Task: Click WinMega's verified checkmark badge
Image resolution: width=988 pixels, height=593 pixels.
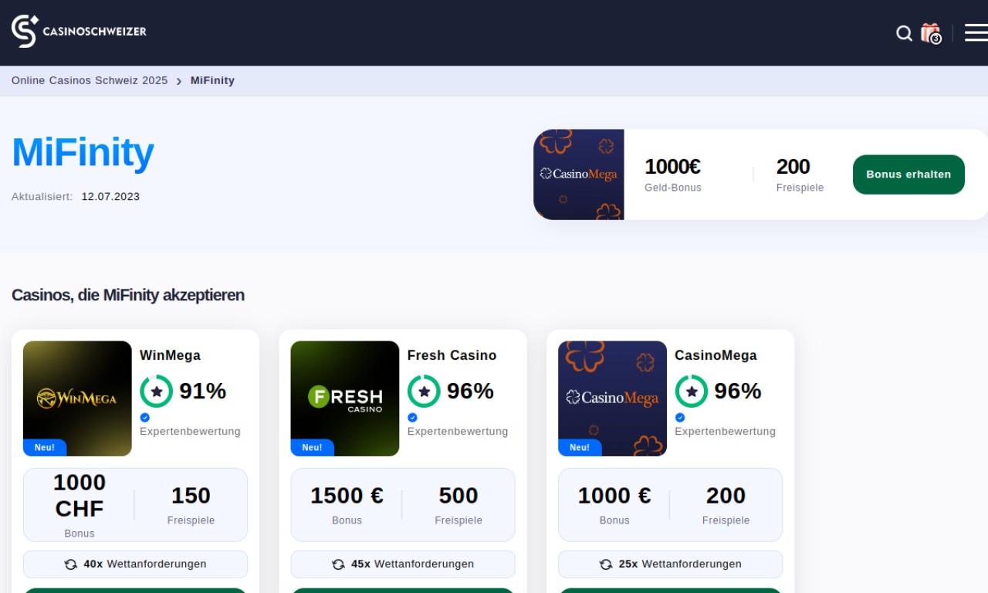Action: [x=145, y=418]
